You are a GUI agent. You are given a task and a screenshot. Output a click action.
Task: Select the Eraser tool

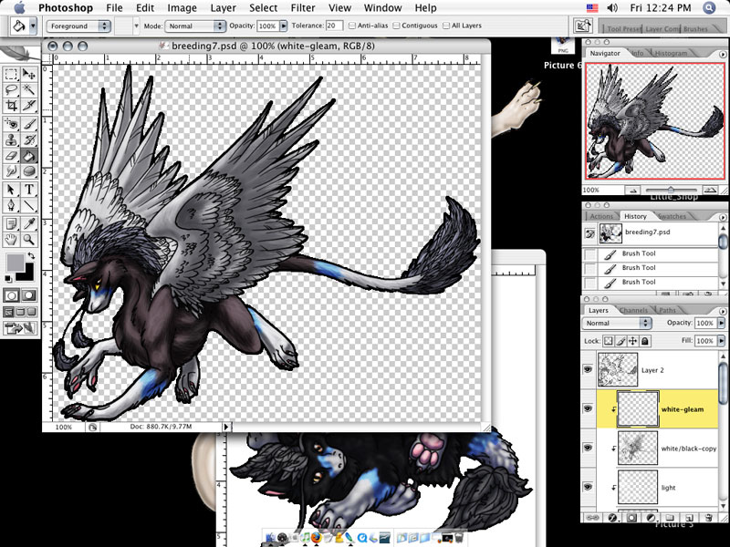click(11, 155)
